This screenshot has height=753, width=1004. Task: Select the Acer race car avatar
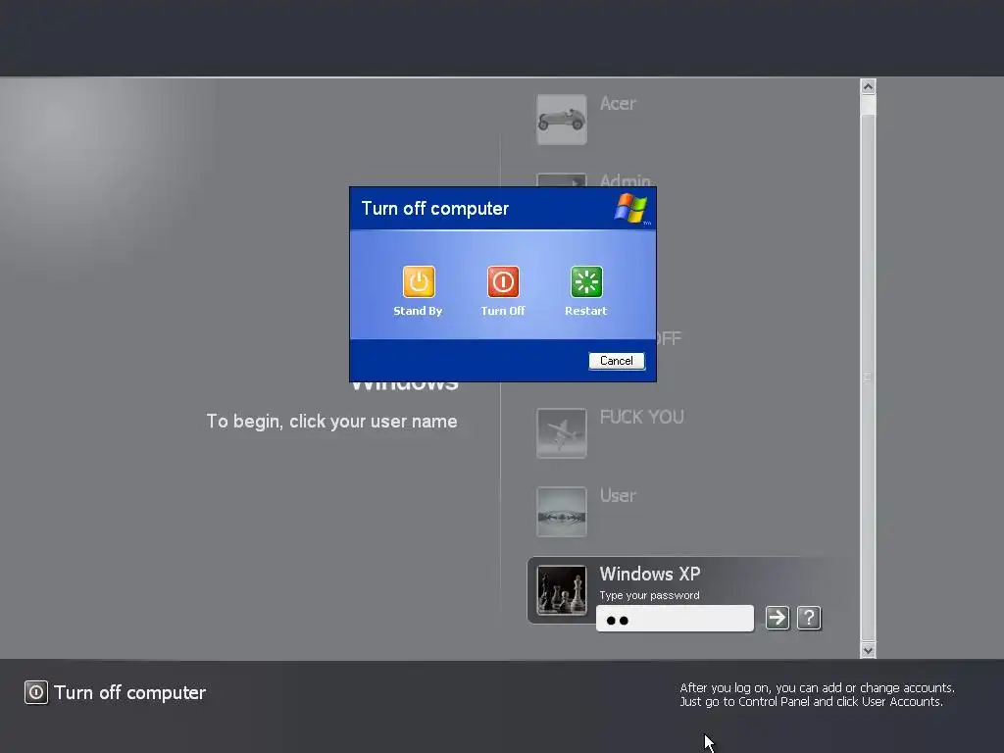562,120
